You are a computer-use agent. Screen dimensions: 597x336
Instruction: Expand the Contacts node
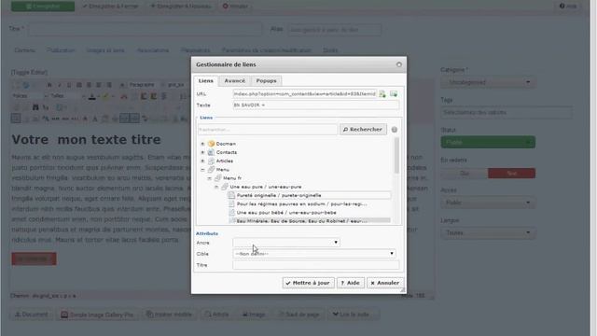coord(202,152)
